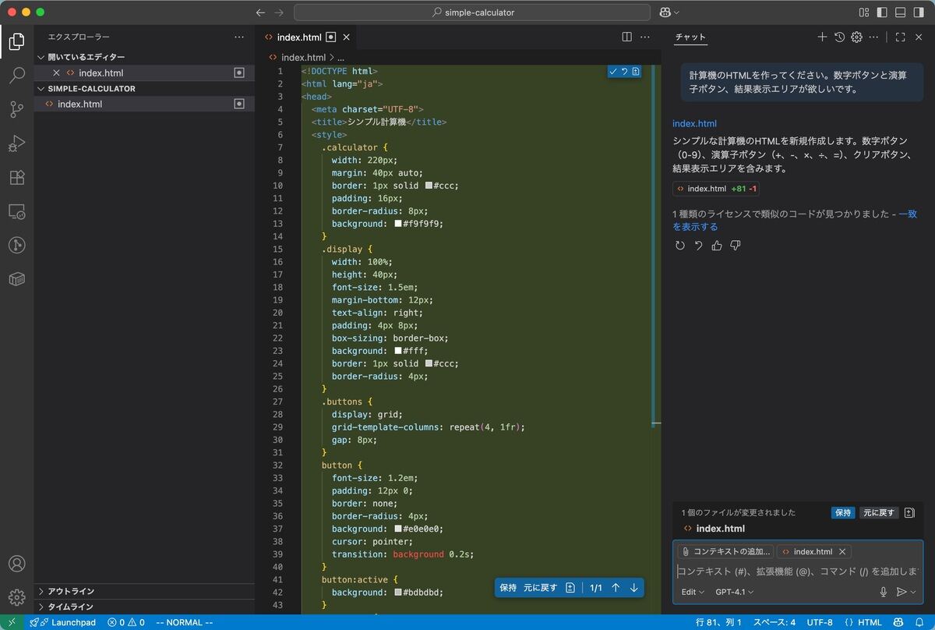Screen dimensions: 935x630
Task: Open the Edit chat mode dropdown
Action: point(693,592)
